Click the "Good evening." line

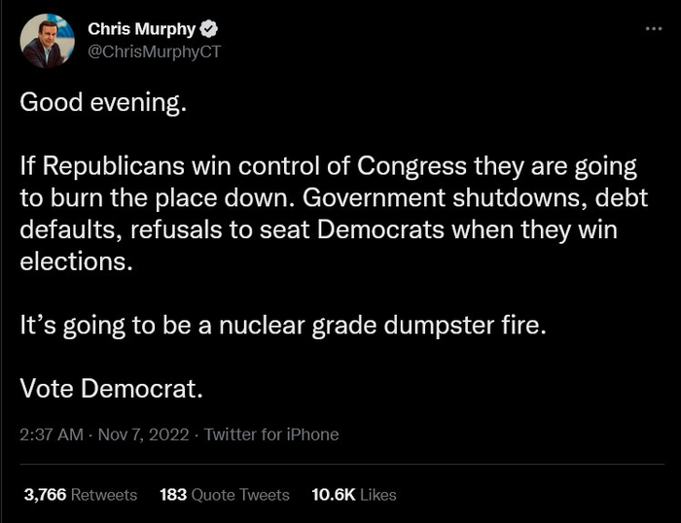pos(102,104)
